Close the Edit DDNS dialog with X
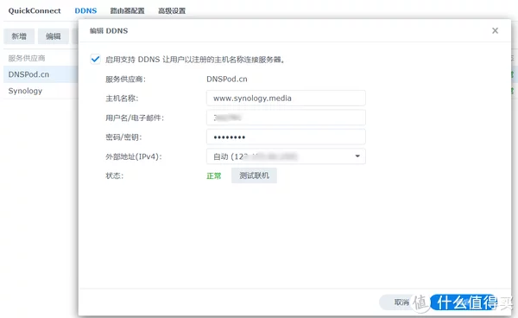518x318 pixels. pos(495,31)
